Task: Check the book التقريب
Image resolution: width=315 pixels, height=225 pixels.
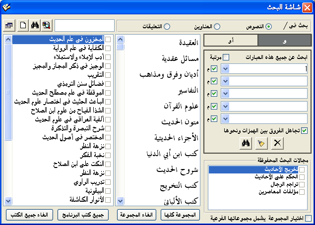Action: [x=108, y=75]
